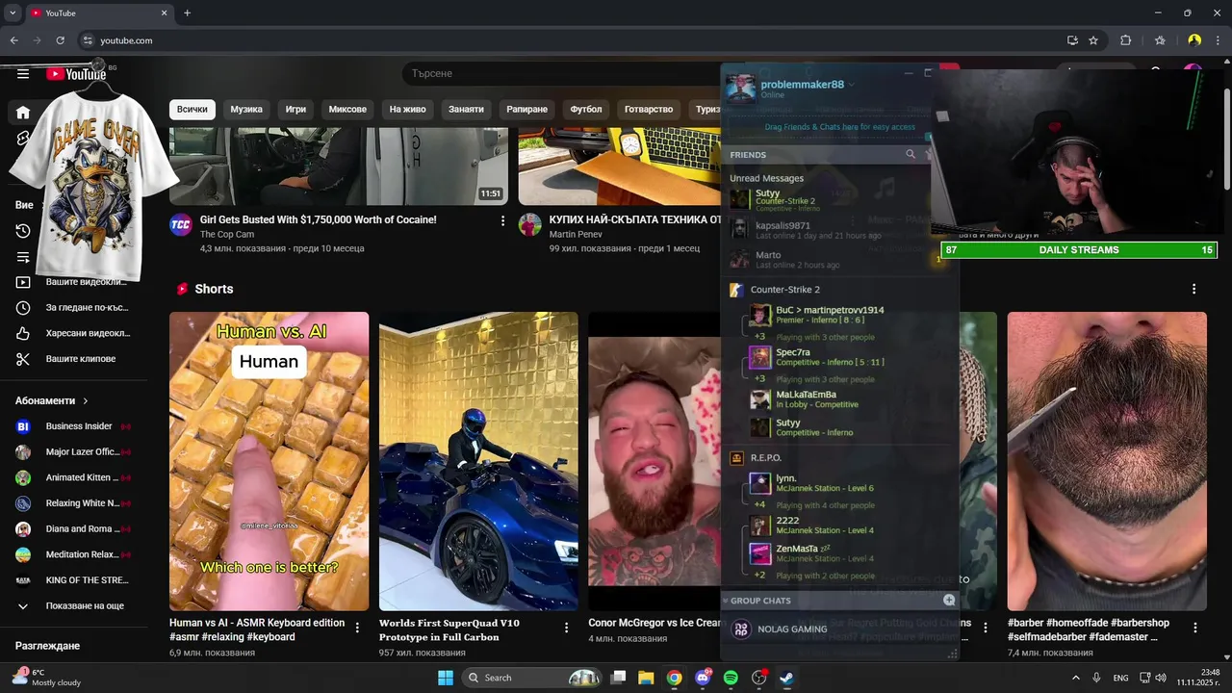Collapse the GROUP CHATS section
The width and height of the screenshot is (1232, 693).
click(x=759, y=601)
